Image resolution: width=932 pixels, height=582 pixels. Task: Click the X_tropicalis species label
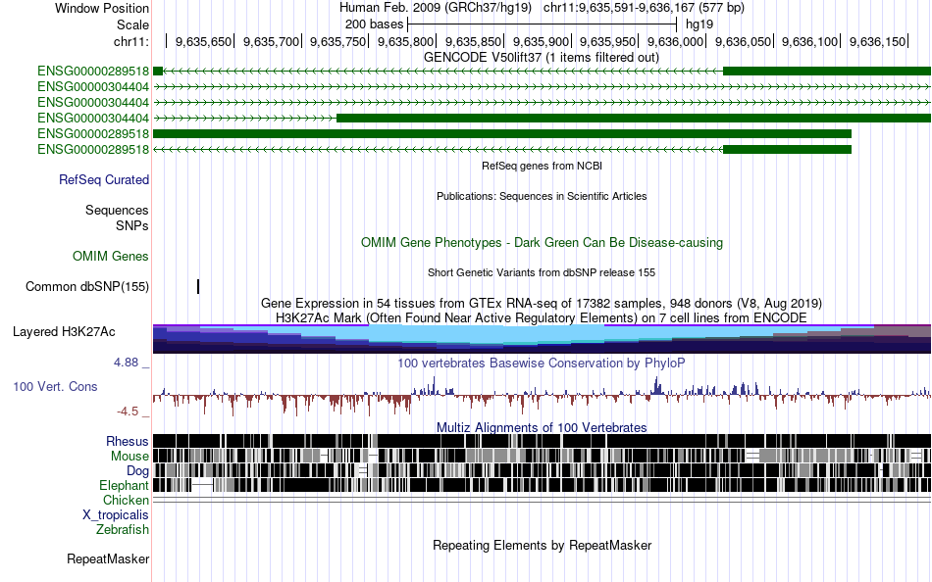pos(116,515)
